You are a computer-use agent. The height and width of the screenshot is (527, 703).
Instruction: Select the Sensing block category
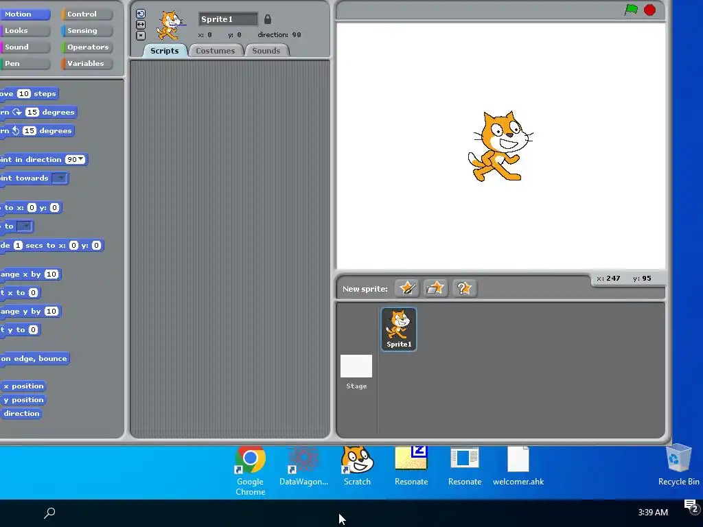click(87, 30)
